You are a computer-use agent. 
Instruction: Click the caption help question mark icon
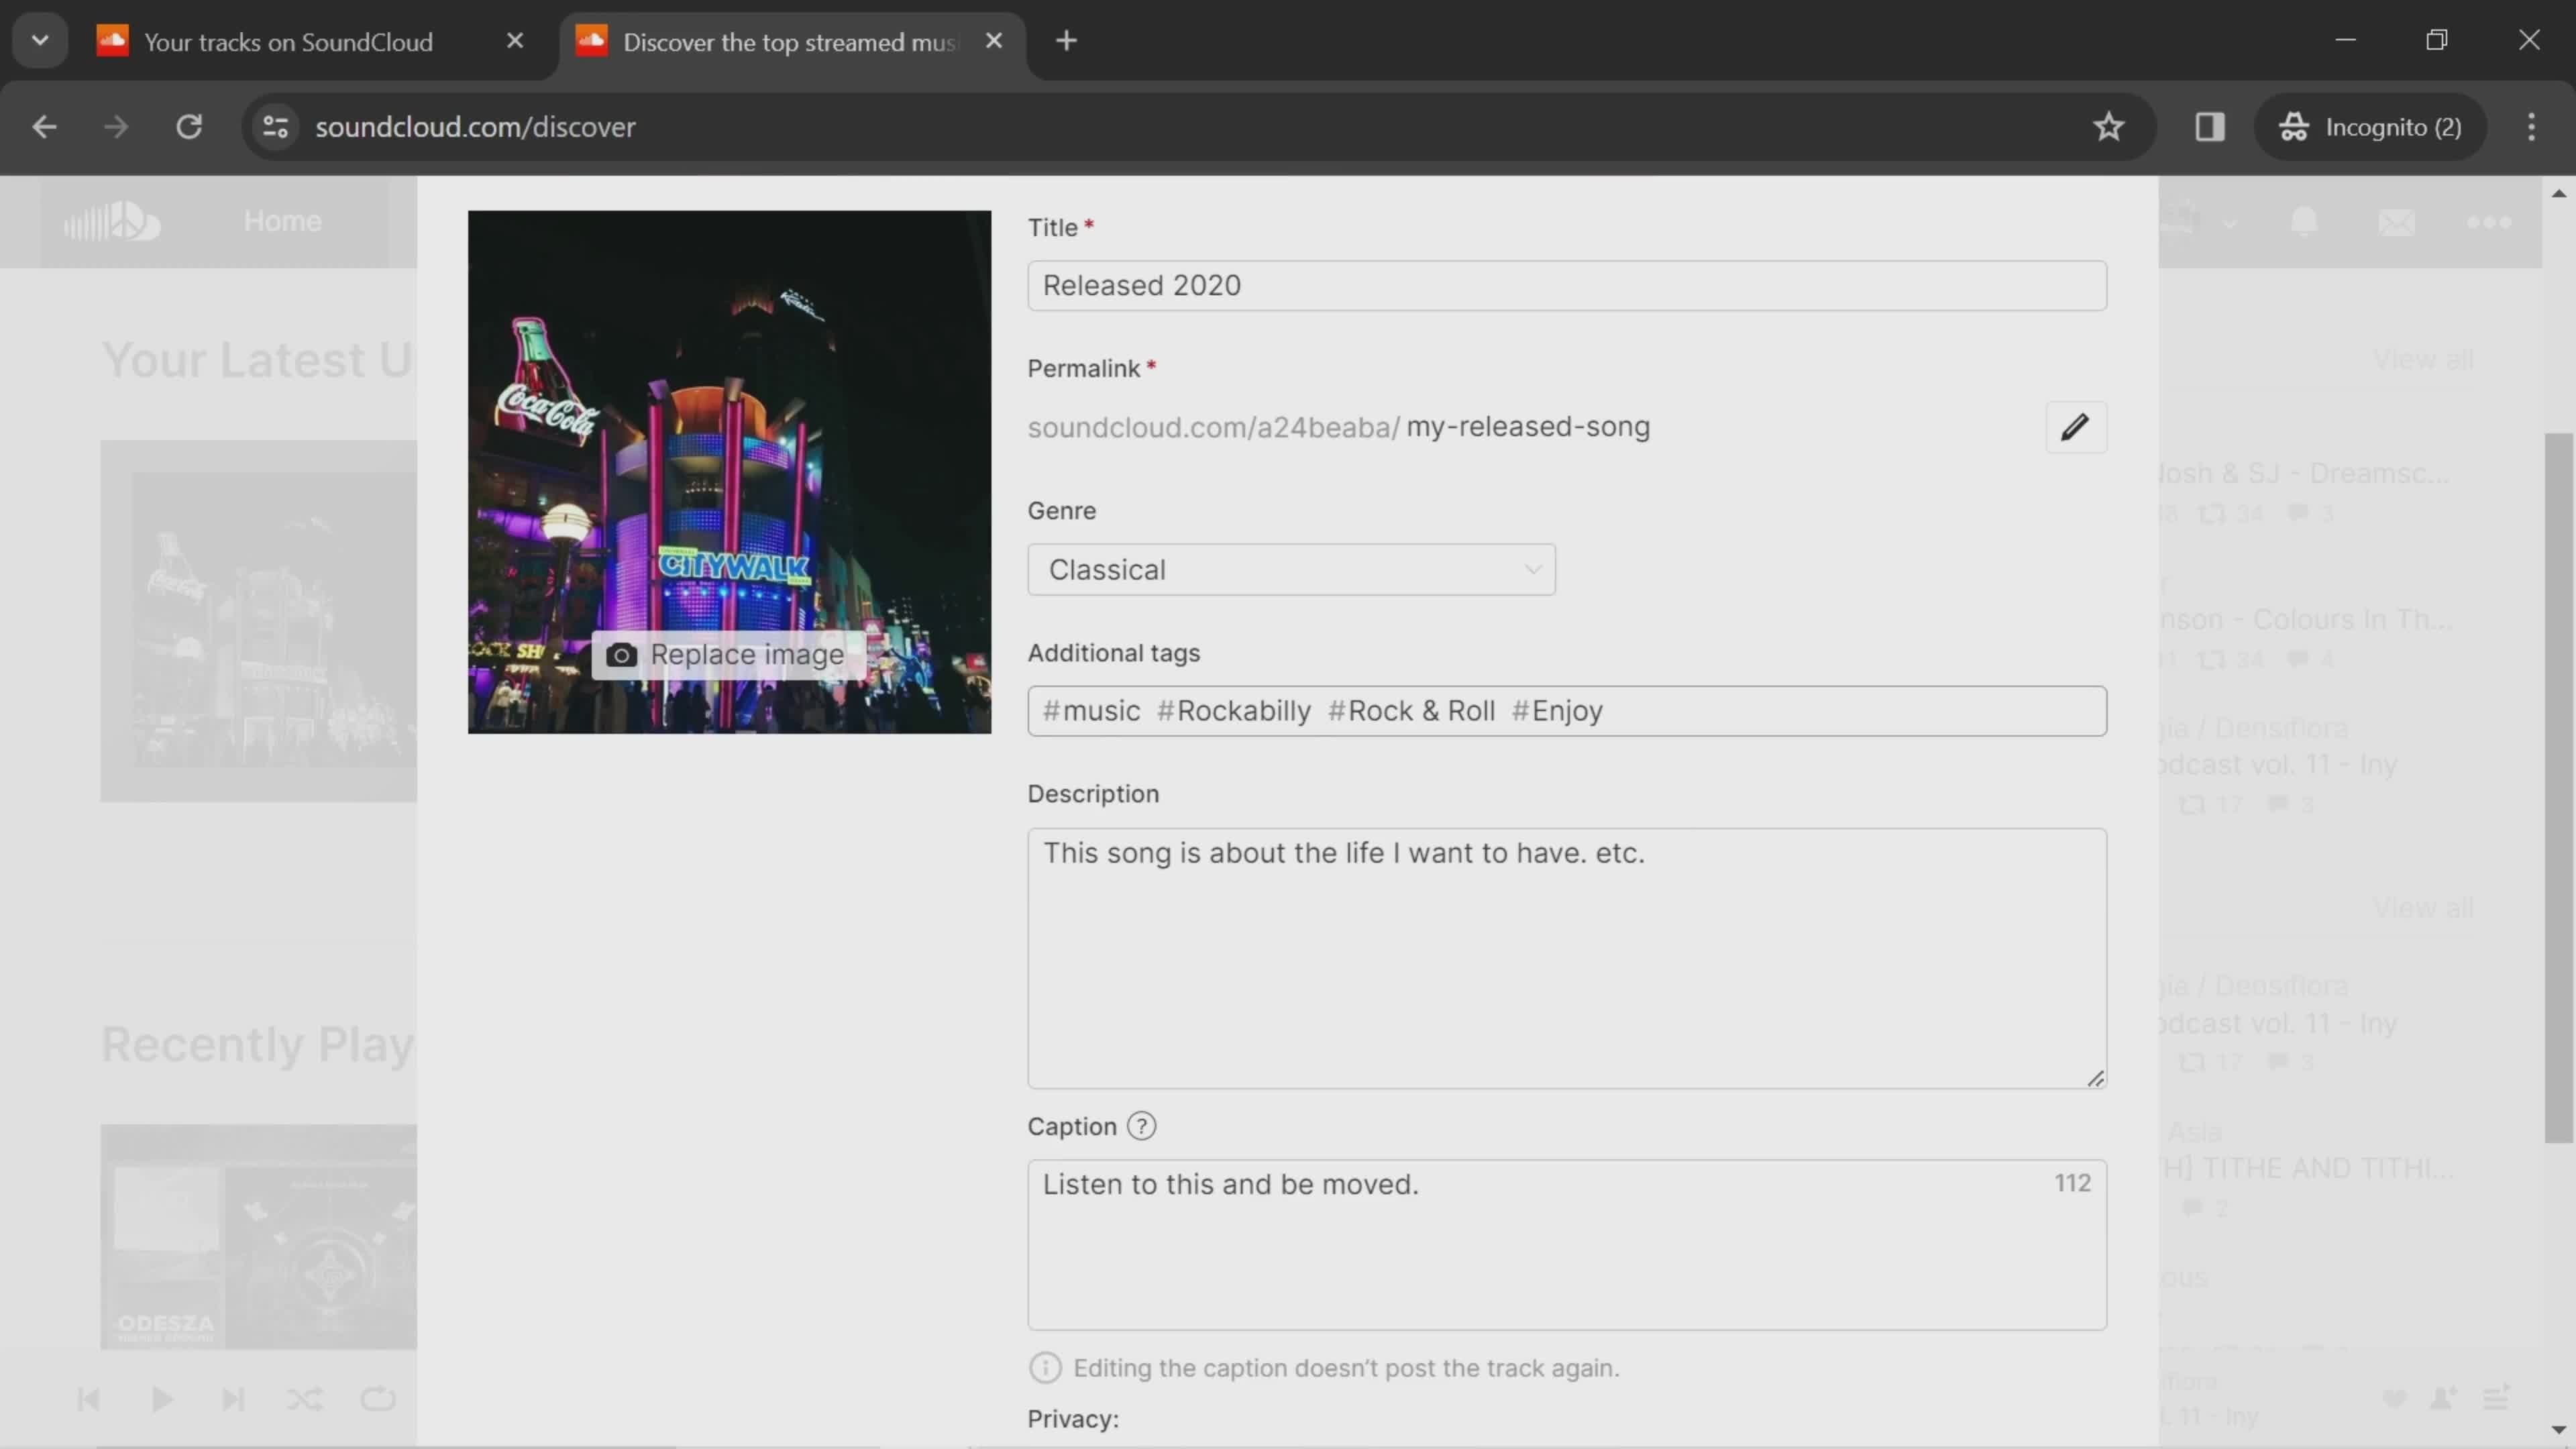(1141, 1125)
